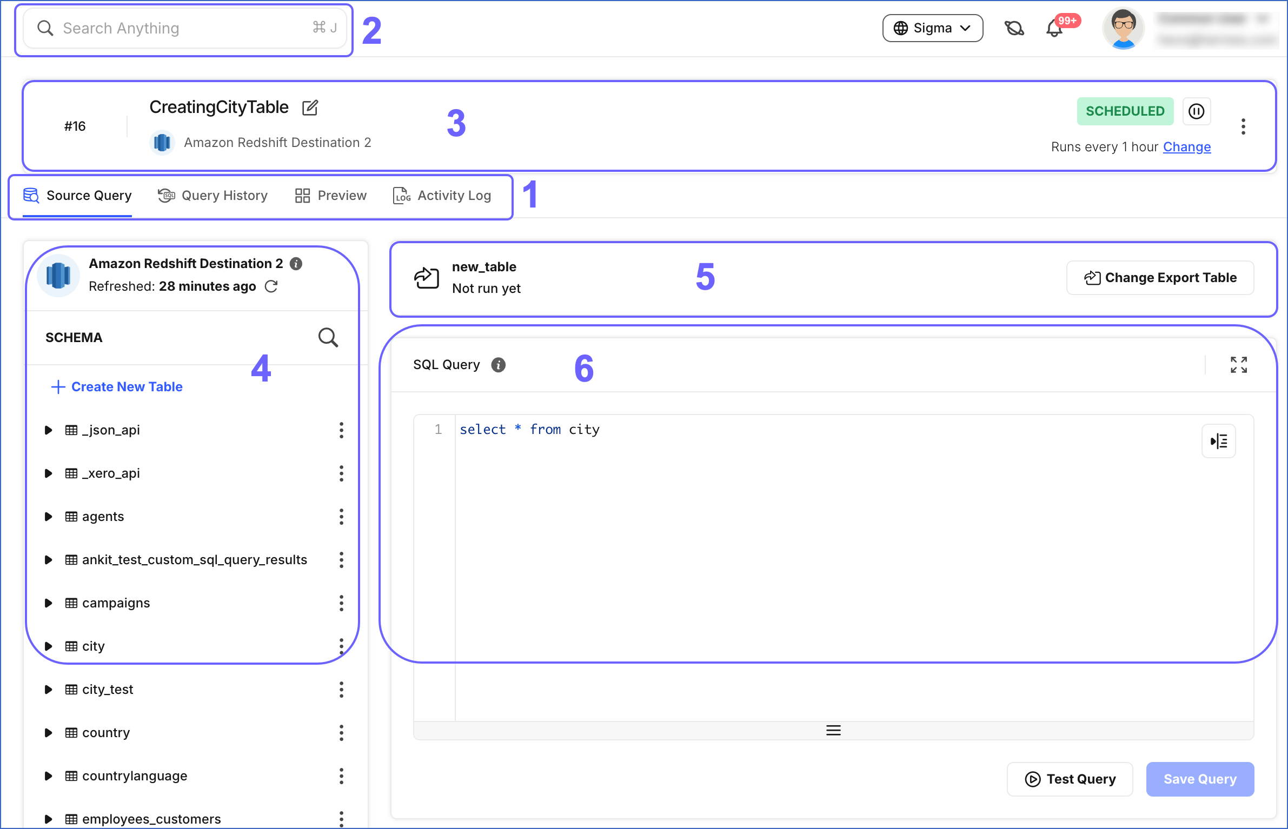Open the notifications bell
Image resolution: width=1288 pixels, height=829 pixels.
(1054, 28)
